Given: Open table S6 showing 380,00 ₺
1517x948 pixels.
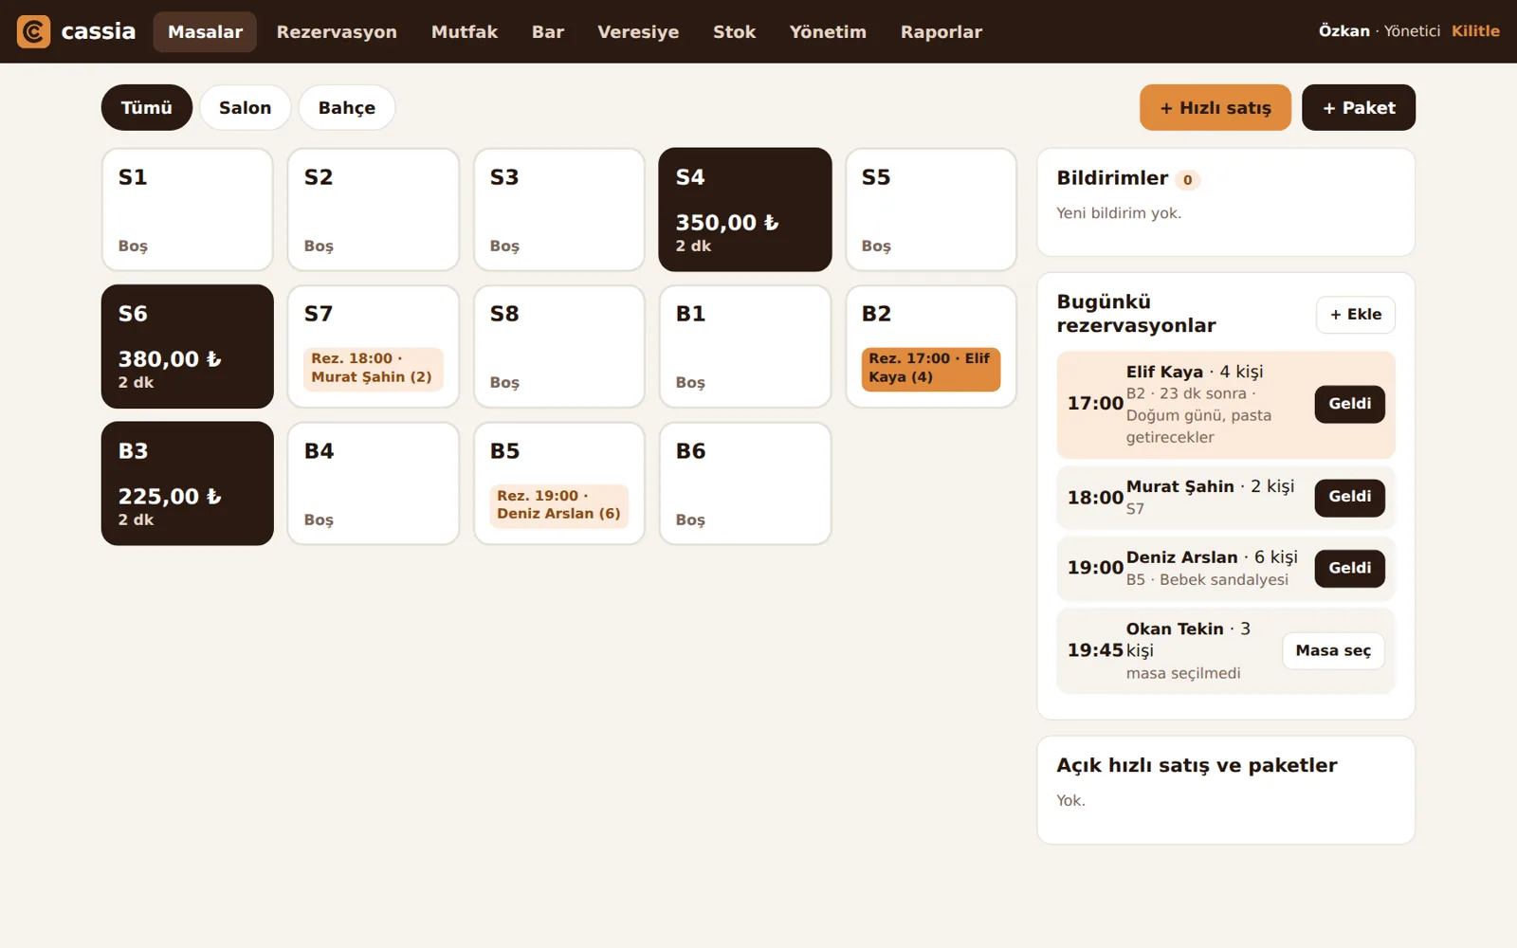Looking at the screenshot, I should point(188,347).
